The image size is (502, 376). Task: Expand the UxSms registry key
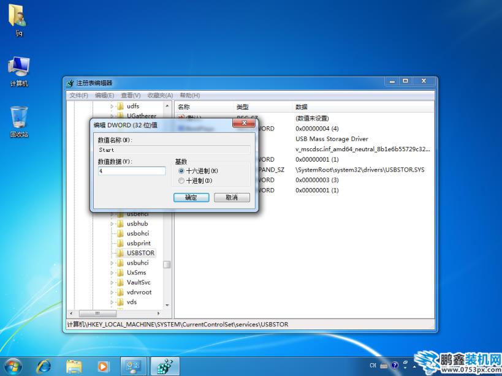tap(112, 273)
